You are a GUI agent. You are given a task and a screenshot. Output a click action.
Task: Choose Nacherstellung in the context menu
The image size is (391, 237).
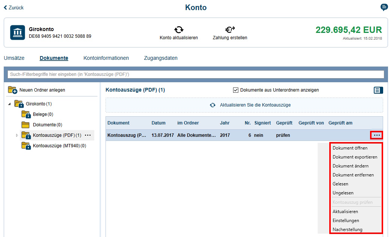coord(347,229)
